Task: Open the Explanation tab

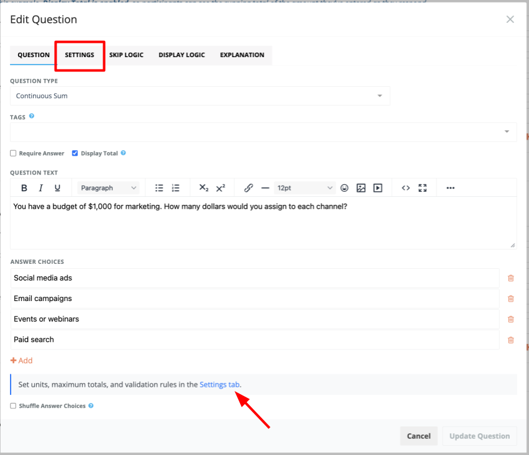Action: (x=242, y=55)
